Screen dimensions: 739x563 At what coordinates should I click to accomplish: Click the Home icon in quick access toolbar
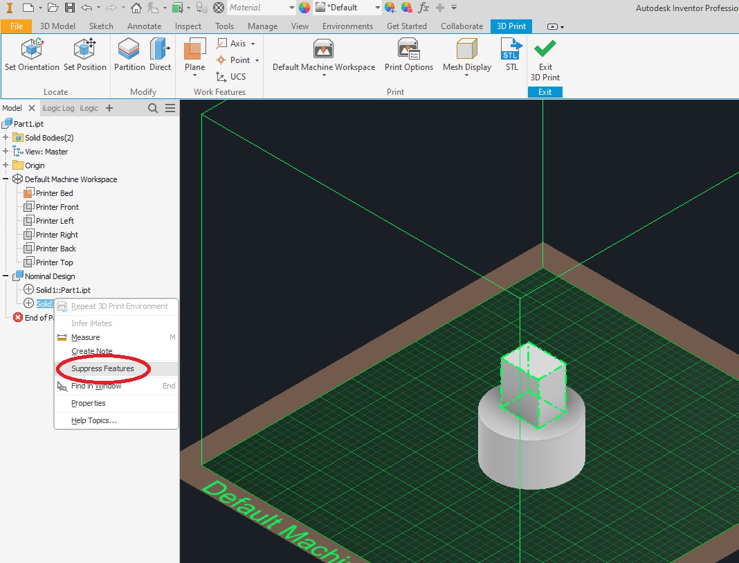pos(136,8)
